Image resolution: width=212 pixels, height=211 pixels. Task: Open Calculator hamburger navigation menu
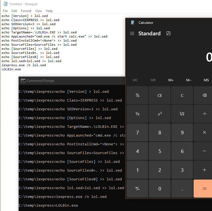132,33
